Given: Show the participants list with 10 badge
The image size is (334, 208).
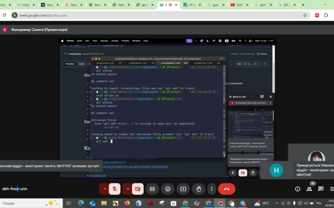Looking at the screenshot, I should (x=309, y=189).
